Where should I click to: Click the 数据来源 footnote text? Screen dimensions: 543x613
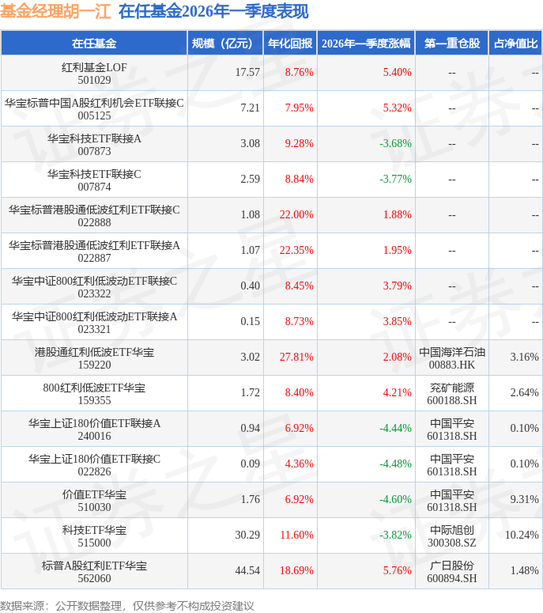point(127,606)
